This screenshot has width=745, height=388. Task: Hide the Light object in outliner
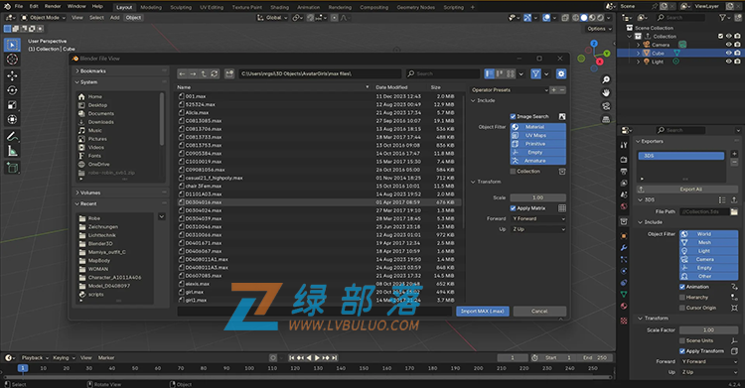click(729, 62)
